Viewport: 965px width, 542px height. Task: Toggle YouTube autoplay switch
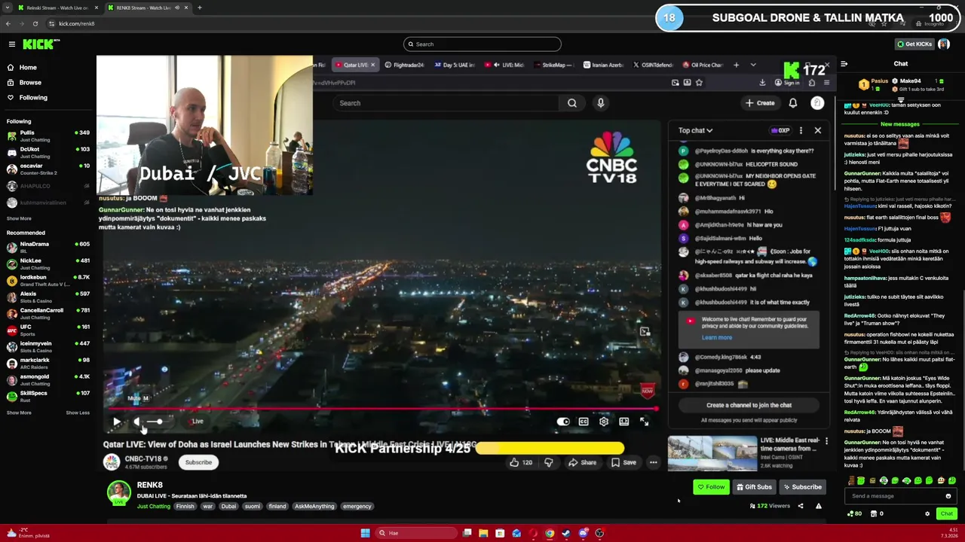pos(563,422)
